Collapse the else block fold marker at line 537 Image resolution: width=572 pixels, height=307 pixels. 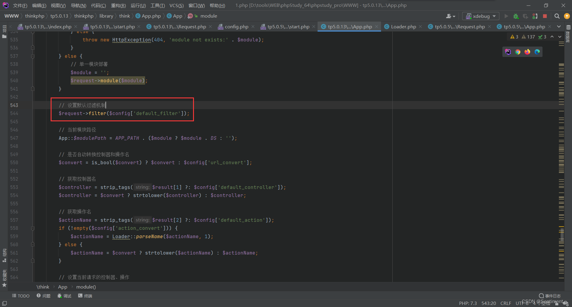(33, 56)
